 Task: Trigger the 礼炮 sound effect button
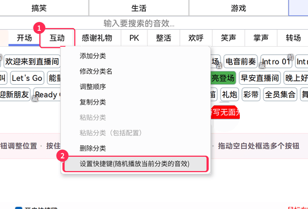click(229, 95)
